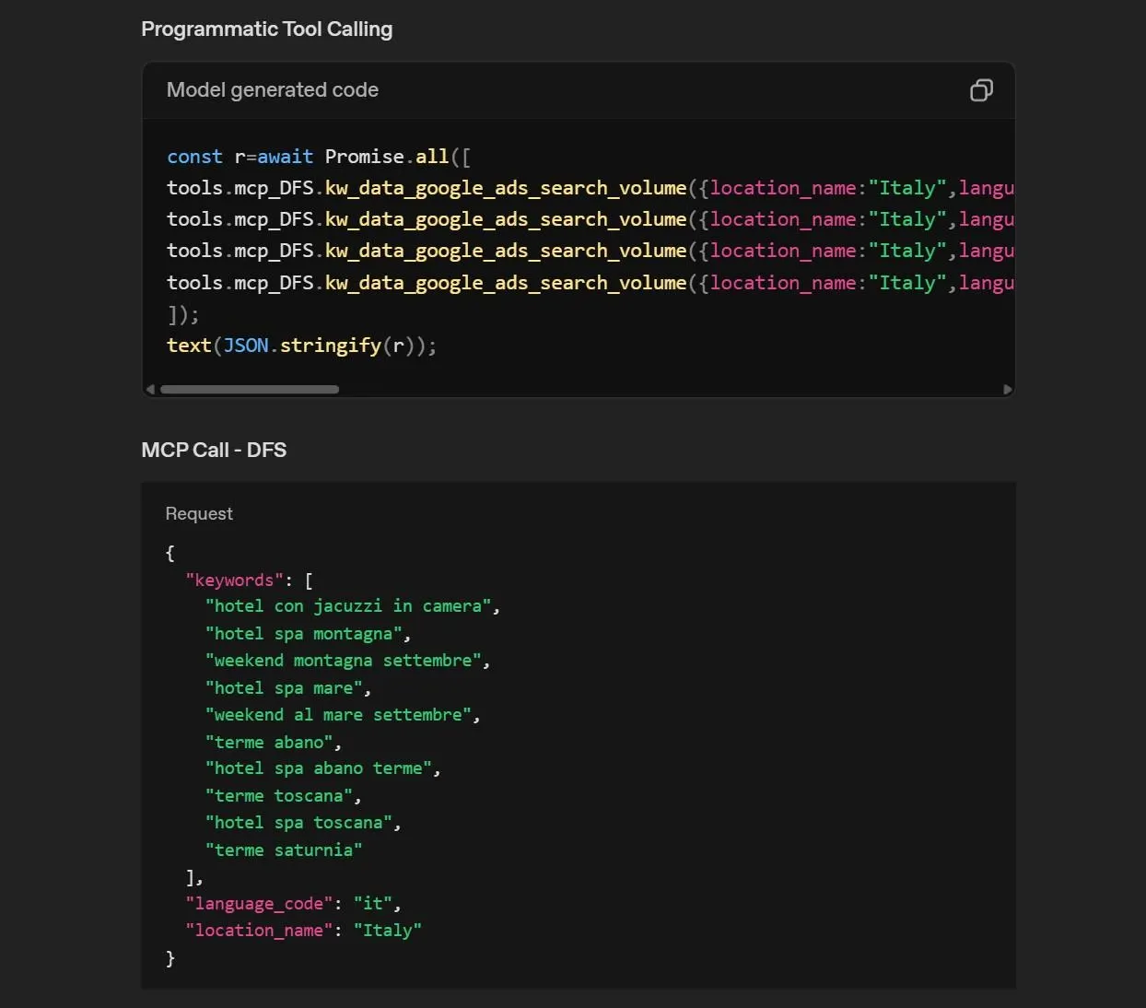Click the 'Model generated code' label
Image resolution: width=1146 pixels, height=1008 pixels.
coord(273,90)
